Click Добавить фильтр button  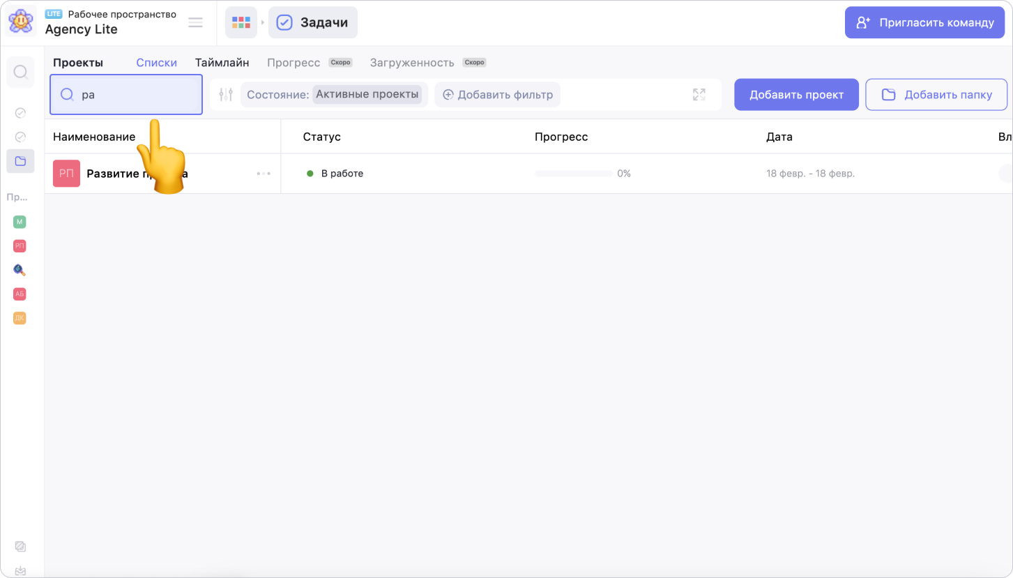tap(498, 95)
